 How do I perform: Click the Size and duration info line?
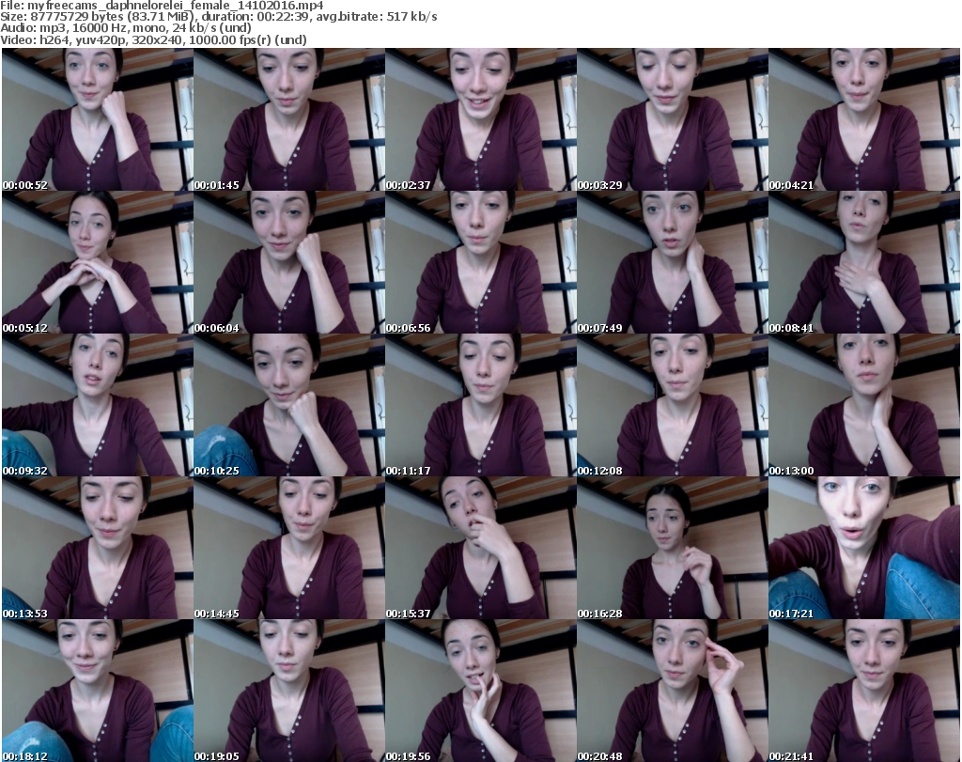(218, 17)
